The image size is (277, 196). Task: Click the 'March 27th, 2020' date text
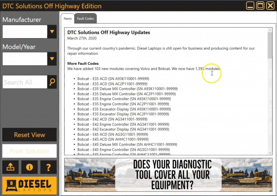[82, 38]
